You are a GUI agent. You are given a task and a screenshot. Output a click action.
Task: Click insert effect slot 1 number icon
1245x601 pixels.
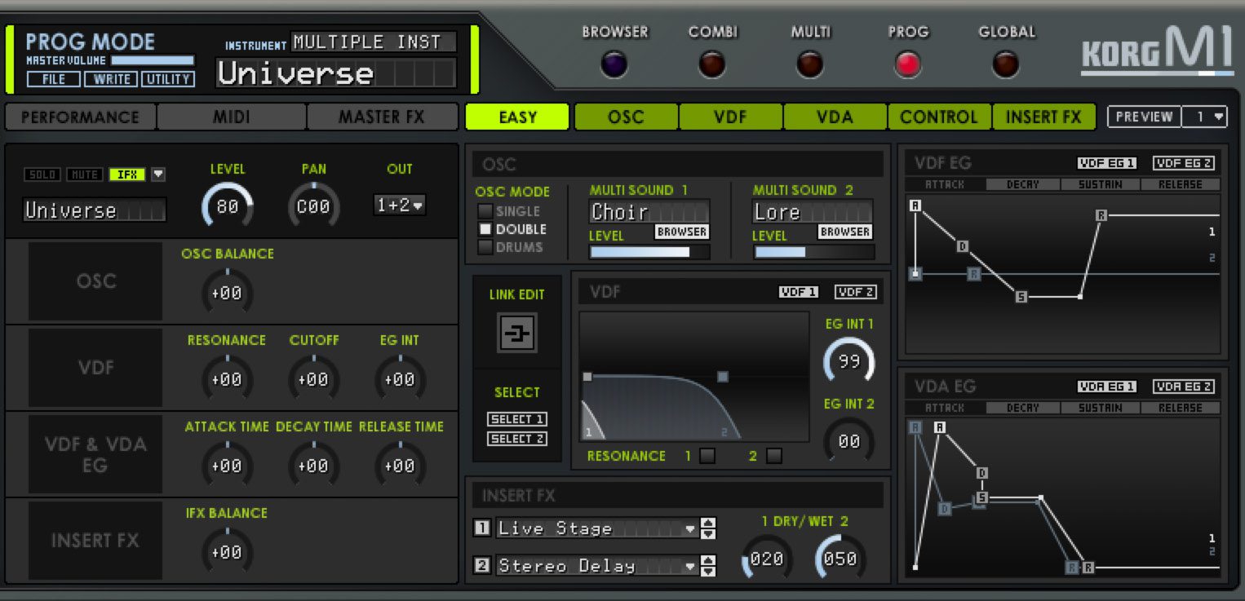pyautogui.click(x=481, y=528)
